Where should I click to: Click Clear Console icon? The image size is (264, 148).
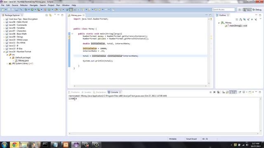223,92
